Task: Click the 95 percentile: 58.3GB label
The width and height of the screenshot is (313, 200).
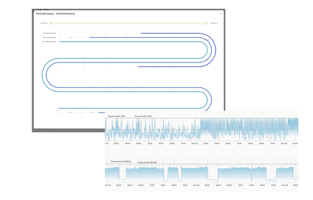Action: point(147,162)
